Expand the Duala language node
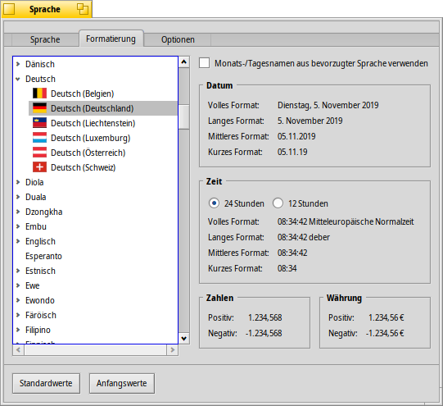Image resolution: width=443 pixels, height=406 pixels. (18, 197)
